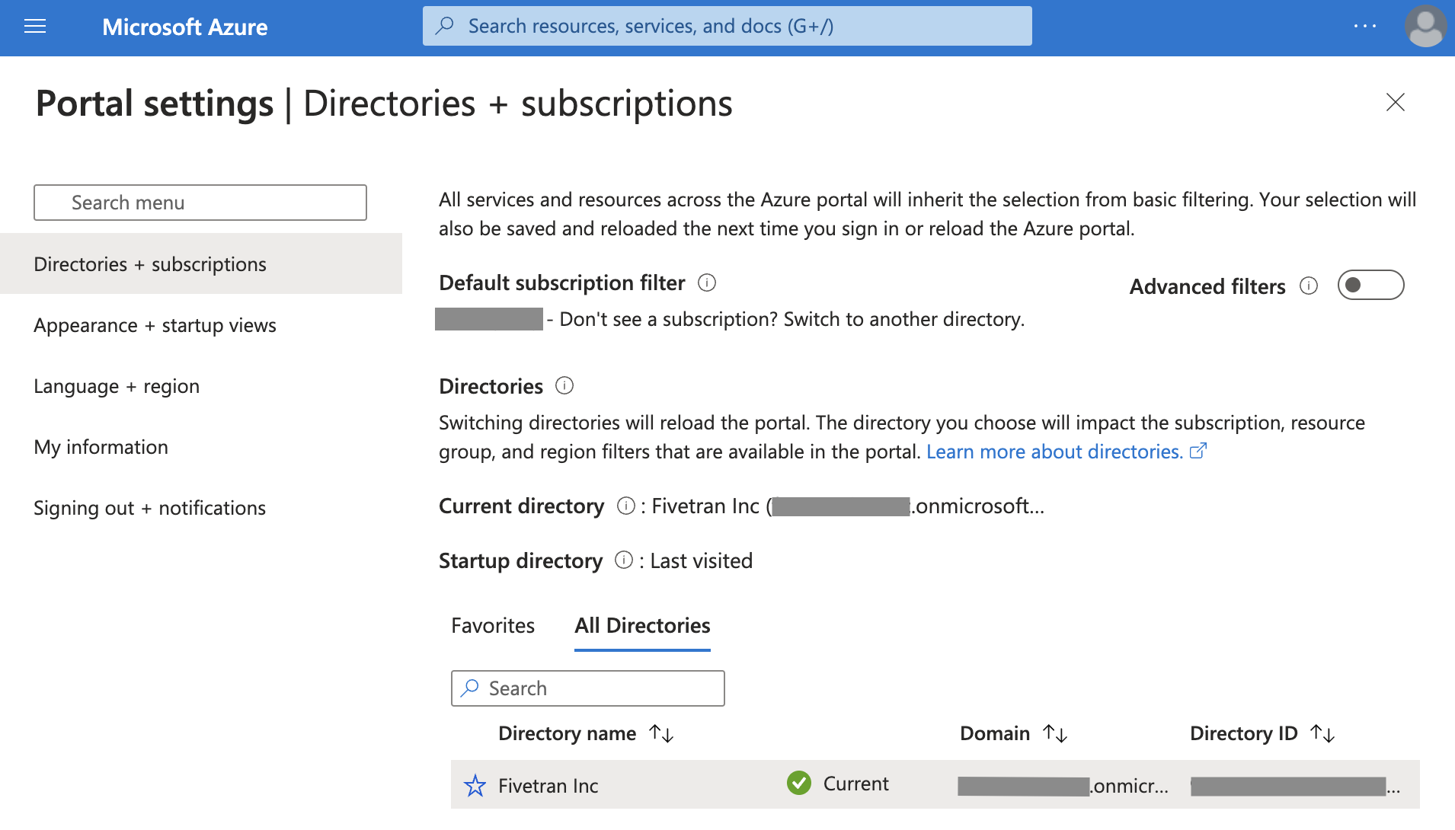Open the hamburger portal menu
The height and width of the screenshot is (830, 1455).
35,27
